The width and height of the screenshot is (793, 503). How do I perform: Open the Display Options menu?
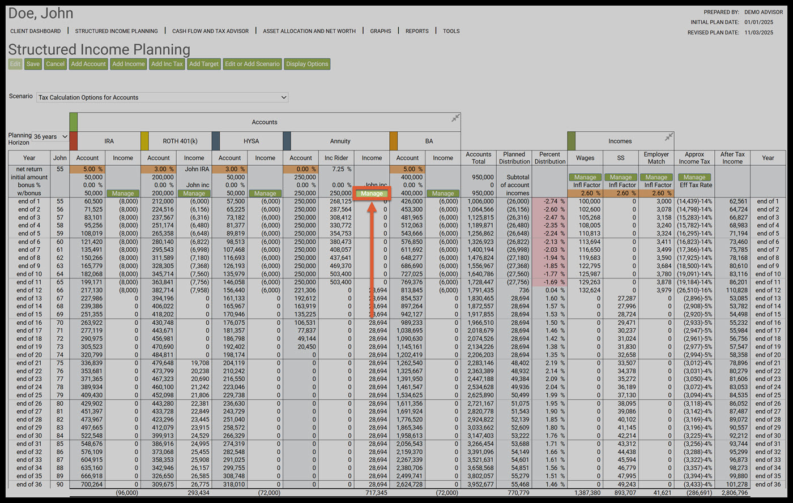307,64
